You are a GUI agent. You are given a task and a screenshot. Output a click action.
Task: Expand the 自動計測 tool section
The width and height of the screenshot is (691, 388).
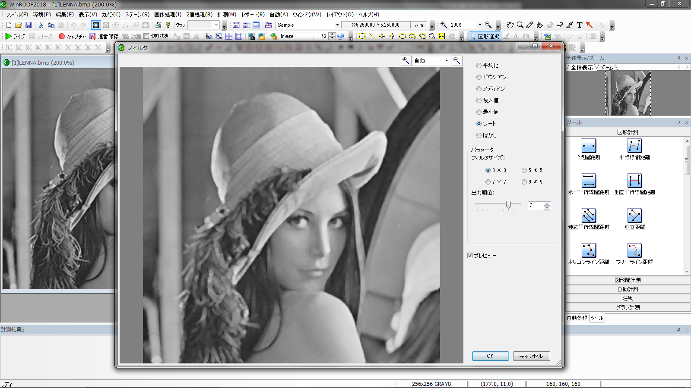(x=628, y=289)
